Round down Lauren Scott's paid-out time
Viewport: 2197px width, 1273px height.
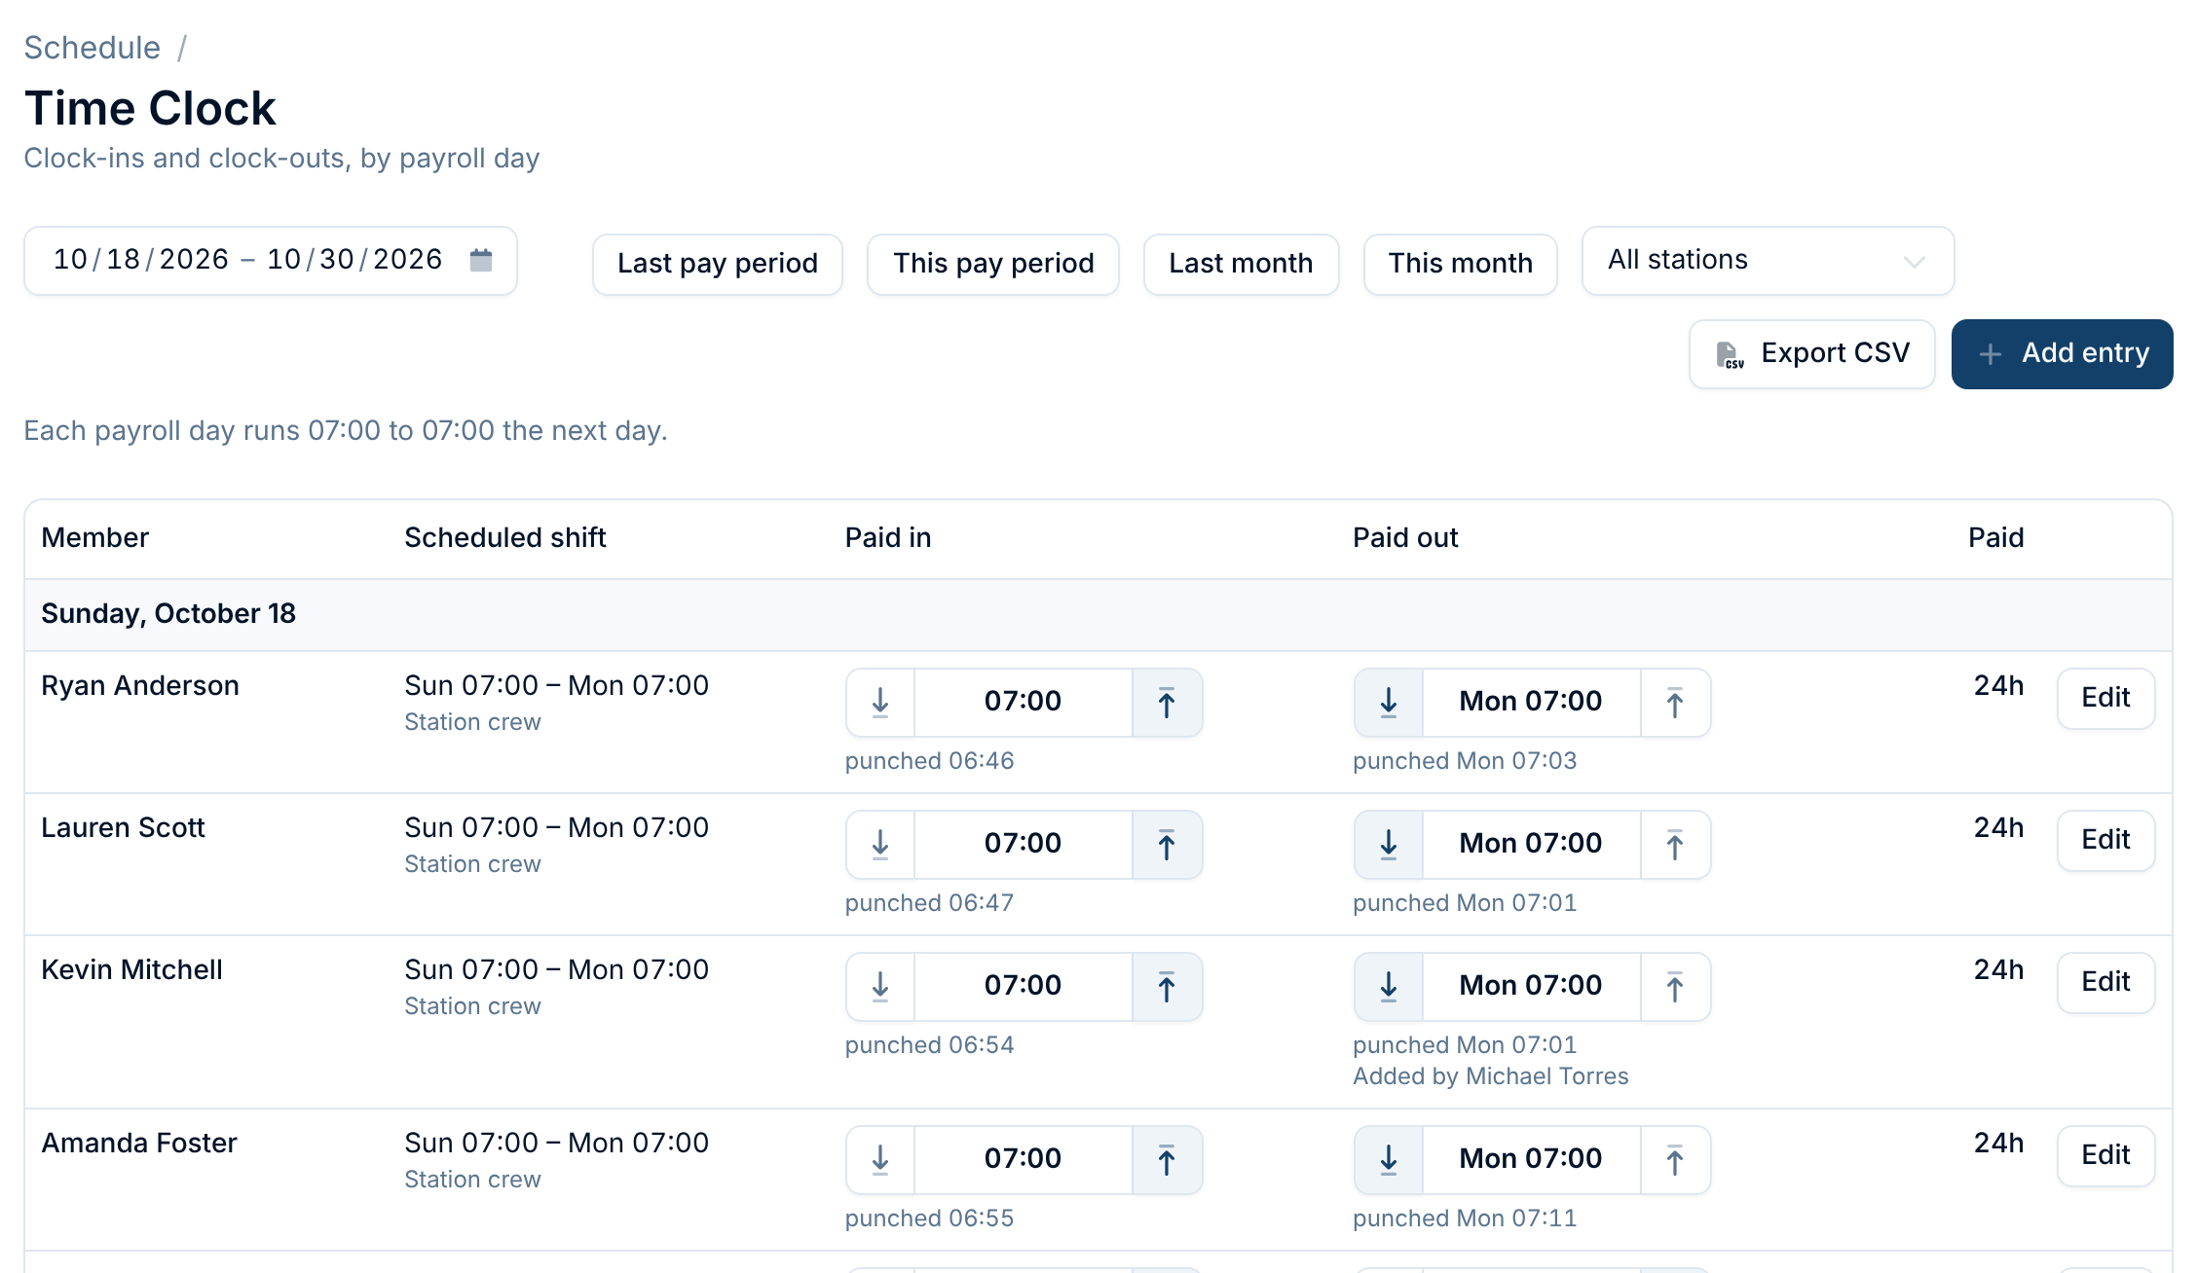tap(1389, 845)
